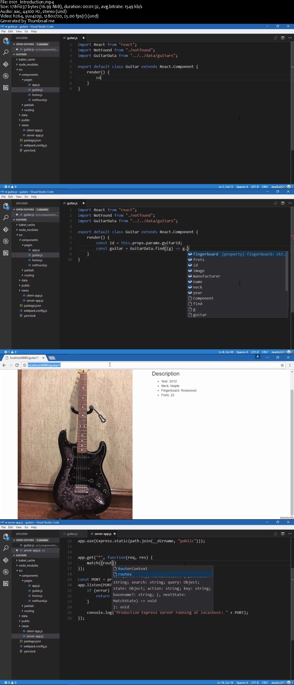The width and height of the screenshot is (294, 685).
Task: Open the browser three-dot menu
Action: (x=290, y=365)
